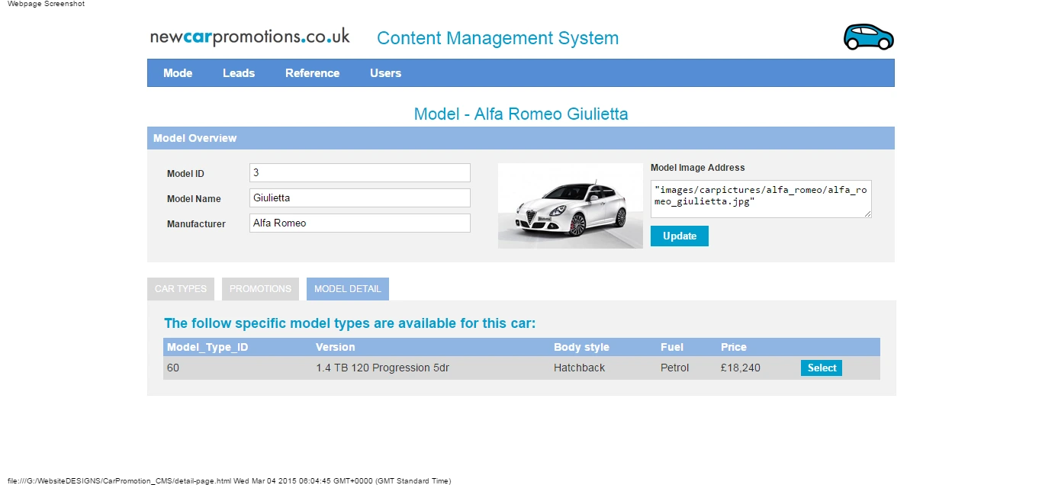Open the Leads menu

pyautogui.click(x=239, y=72)
